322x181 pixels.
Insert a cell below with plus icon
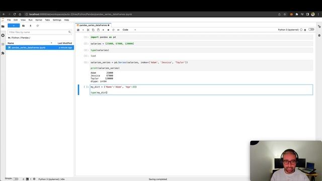83,30
